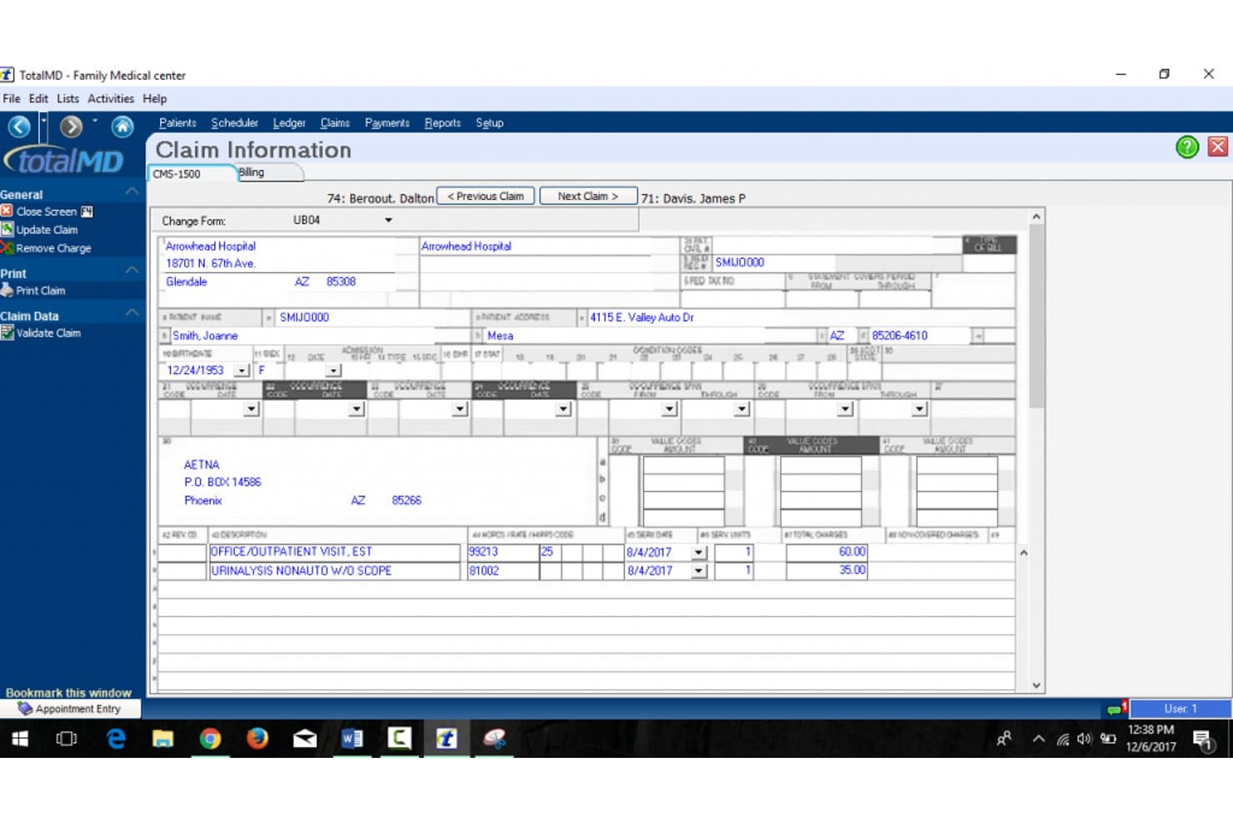Screen dimensions: 1233x822
Task: Click the Next Claim button
Action: [588, 197]
